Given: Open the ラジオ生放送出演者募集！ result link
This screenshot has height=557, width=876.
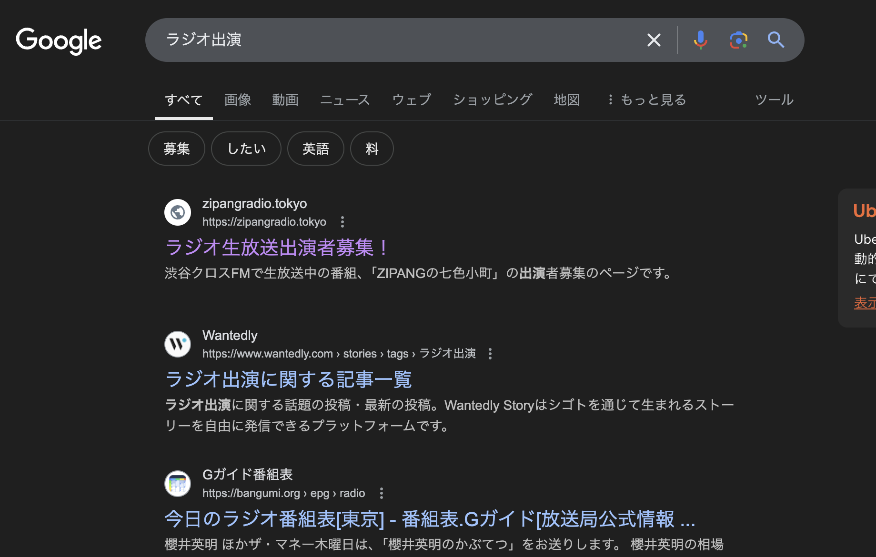Looking at the screenshot, I should 277,248.
